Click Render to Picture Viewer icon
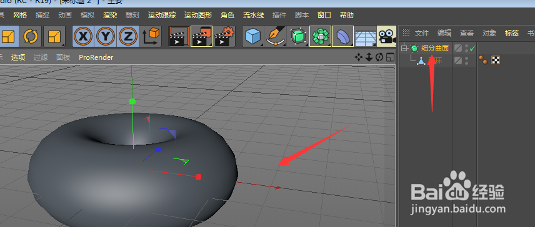The width and height of the screenshot is (535, 227). click(x=202, y=36)
